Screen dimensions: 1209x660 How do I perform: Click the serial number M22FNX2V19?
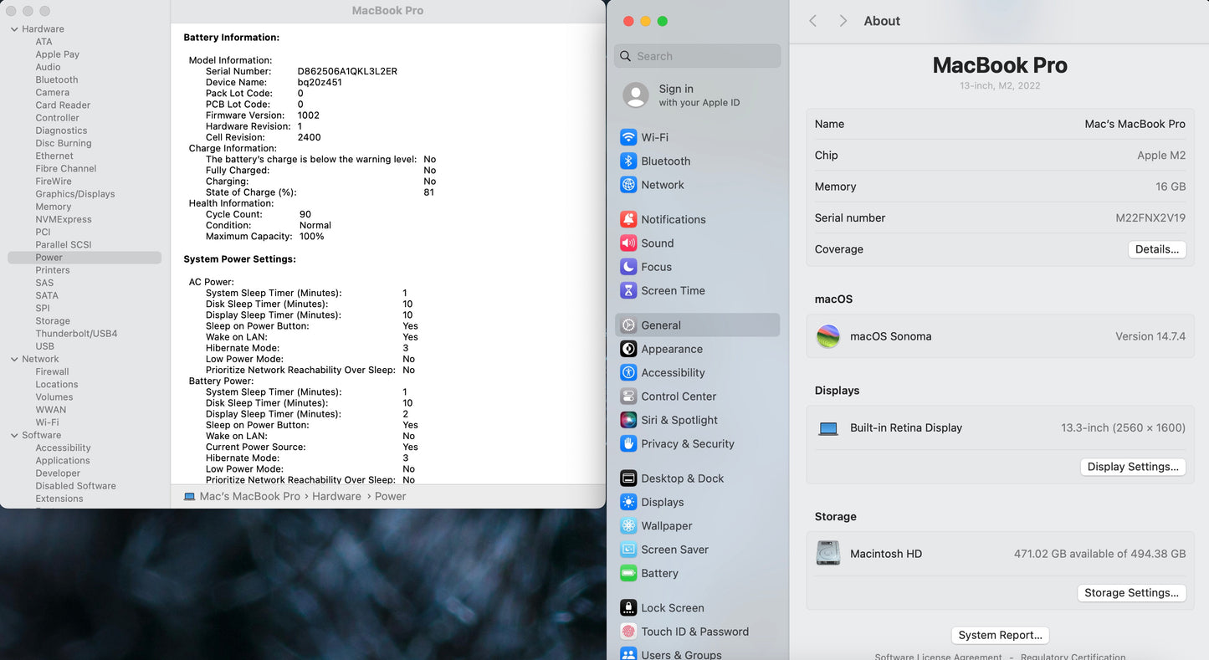coord(1150,217)
